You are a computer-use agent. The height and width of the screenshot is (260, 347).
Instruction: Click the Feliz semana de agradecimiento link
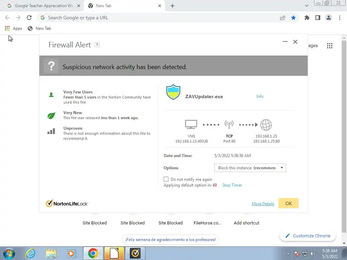tap(170, 240)
